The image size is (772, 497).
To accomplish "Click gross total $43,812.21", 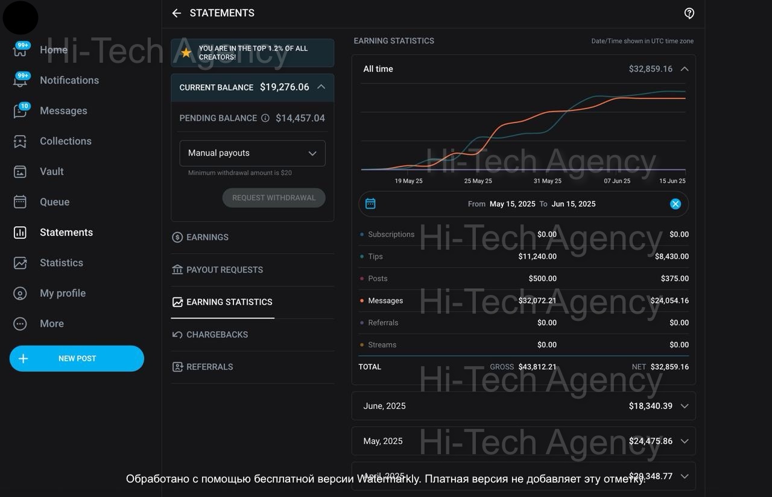I will coord(537,367).
